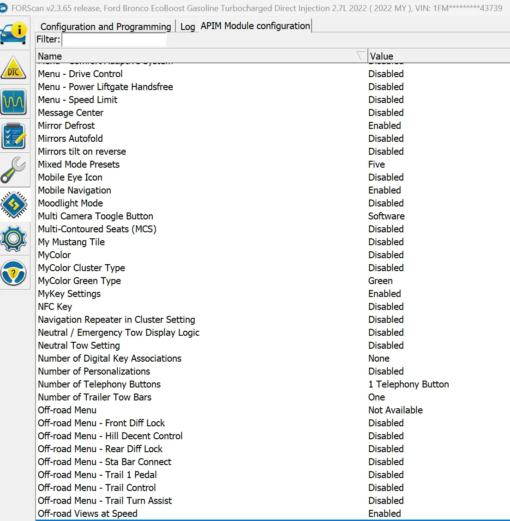Select Off-road Menu - Rear Diff Lock

click(x=273, y=449)
